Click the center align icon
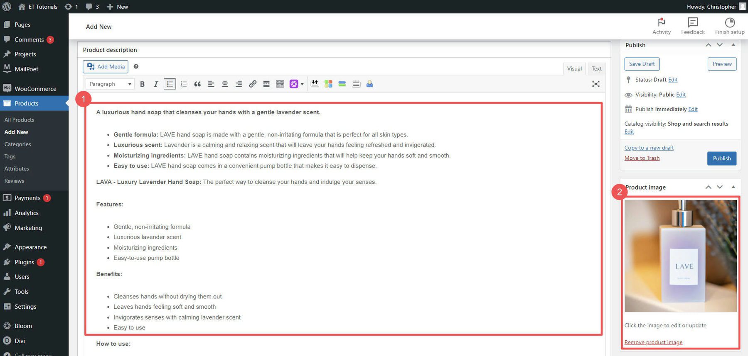This screenshot has height=356, width=748. [225, 84]
